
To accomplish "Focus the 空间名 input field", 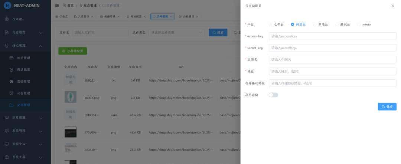I will 332,60.
